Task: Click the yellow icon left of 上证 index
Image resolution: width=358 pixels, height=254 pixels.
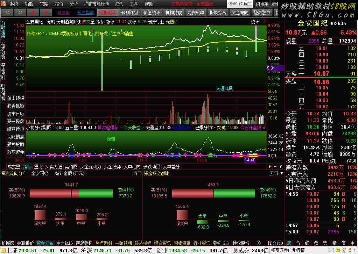Action: [x=3, y=251]
